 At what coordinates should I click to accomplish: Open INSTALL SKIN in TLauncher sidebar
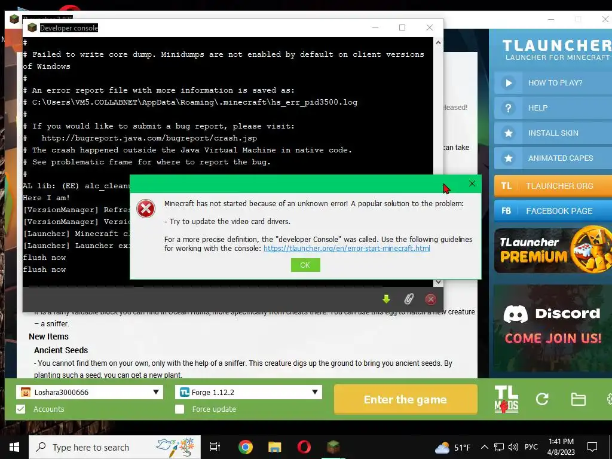[553, 133]
